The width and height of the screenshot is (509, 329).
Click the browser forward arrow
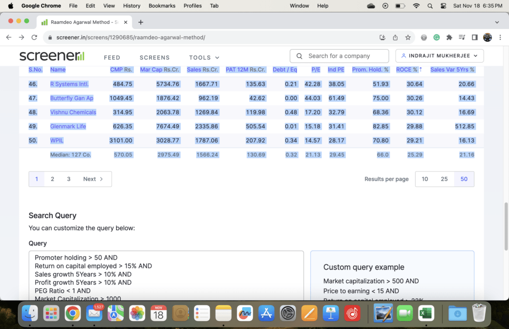click(x=21, y=37)
